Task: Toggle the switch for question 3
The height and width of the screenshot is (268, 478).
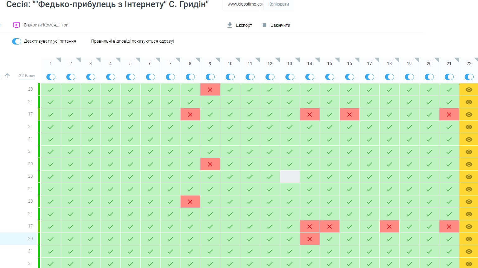Action: 91,77
